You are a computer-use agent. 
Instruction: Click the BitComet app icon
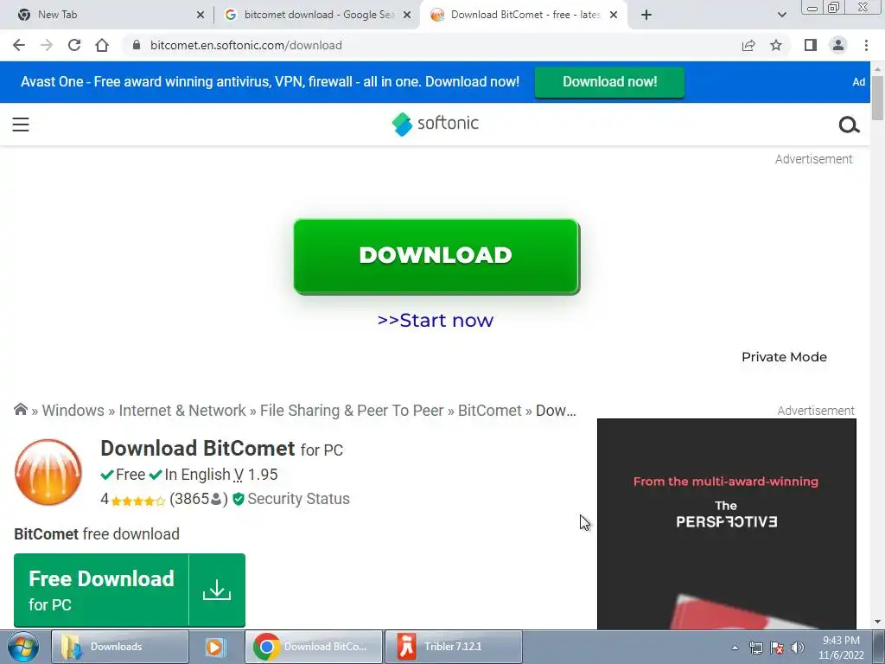48,472
